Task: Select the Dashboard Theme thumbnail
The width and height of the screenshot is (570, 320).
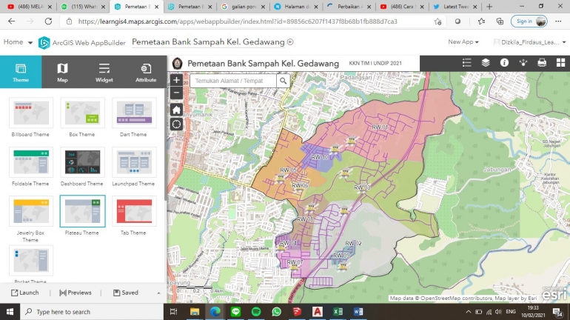Action: [83, 164]
